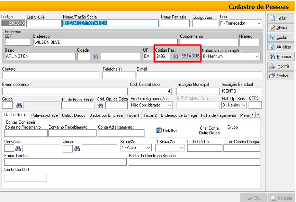Switch to the Fiscal 1 tab
The image size is (296, 202).
click(x=133, y=115)
